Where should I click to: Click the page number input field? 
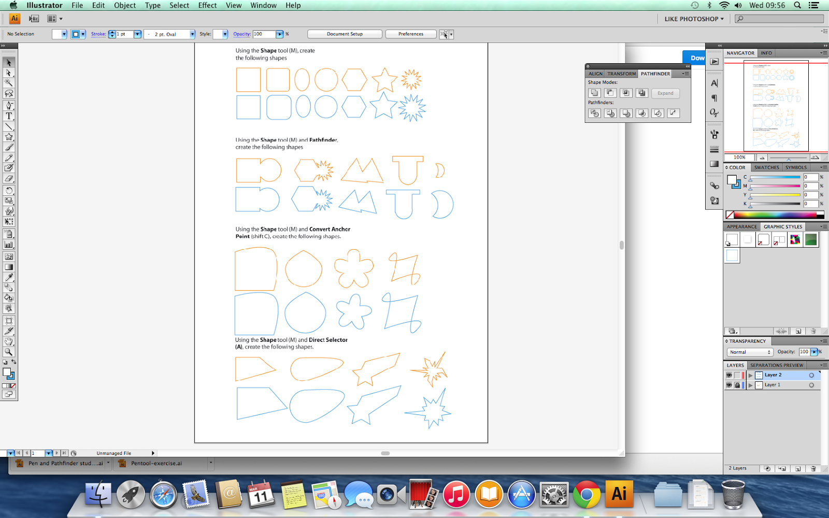[38, 453]
